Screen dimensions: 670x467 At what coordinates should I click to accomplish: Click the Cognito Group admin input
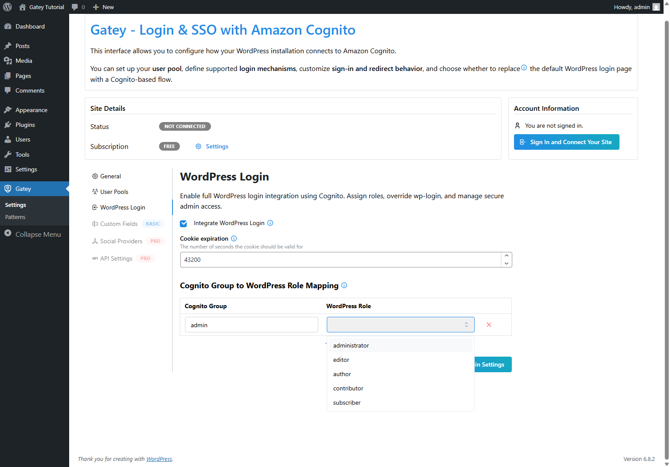[x=252, y=325]
